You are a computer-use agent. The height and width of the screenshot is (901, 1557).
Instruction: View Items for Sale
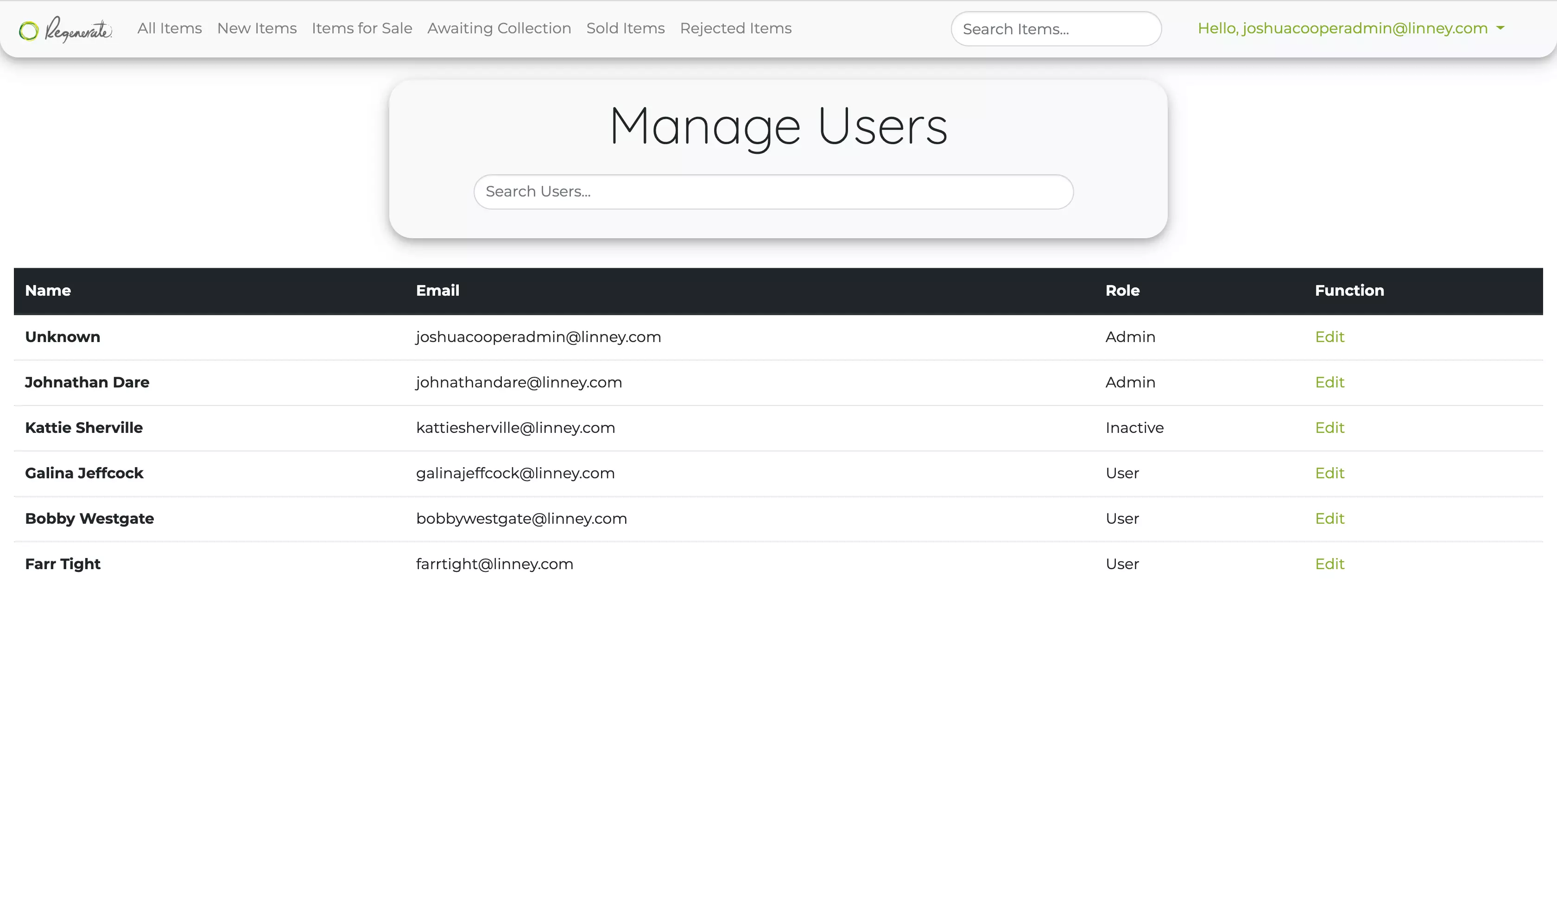[x=362, y=28]
